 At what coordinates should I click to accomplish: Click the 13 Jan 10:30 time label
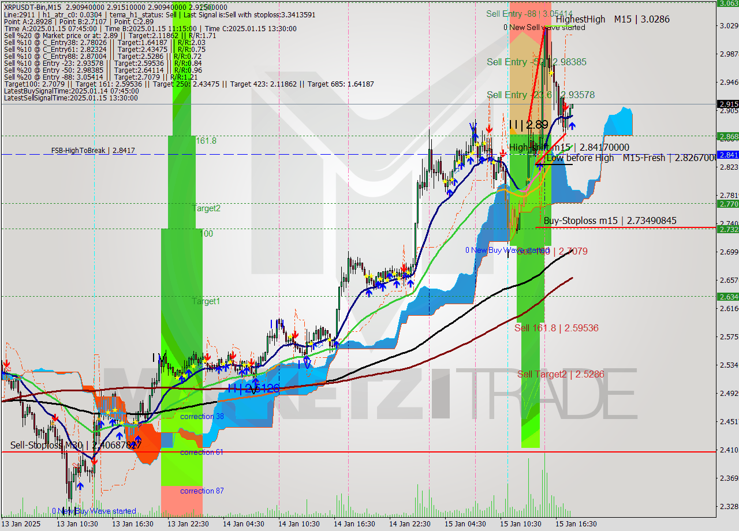tap(76, 523)
